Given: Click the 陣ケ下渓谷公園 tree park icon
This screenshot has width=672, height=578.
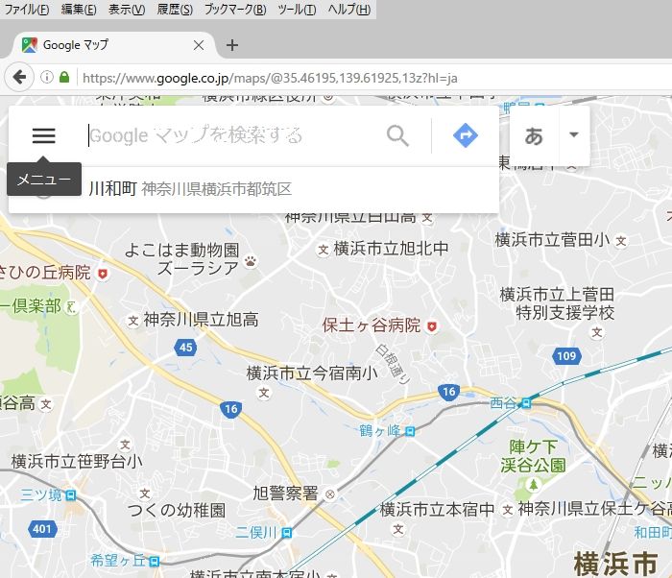Looking at the screenshot, I should click(x=533, y=485).
